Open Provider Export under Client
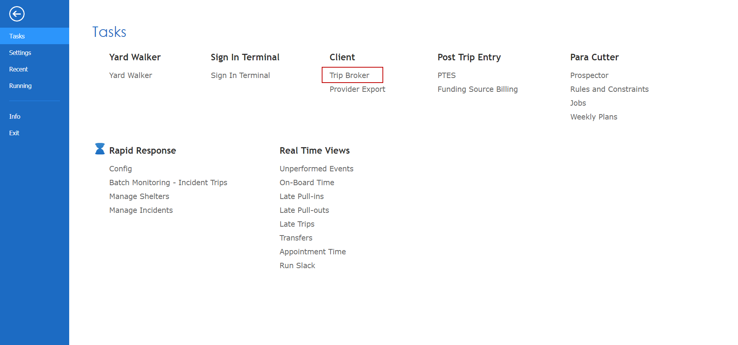The height and width of the screenshot is (345, 738). [x=357, y=89]
